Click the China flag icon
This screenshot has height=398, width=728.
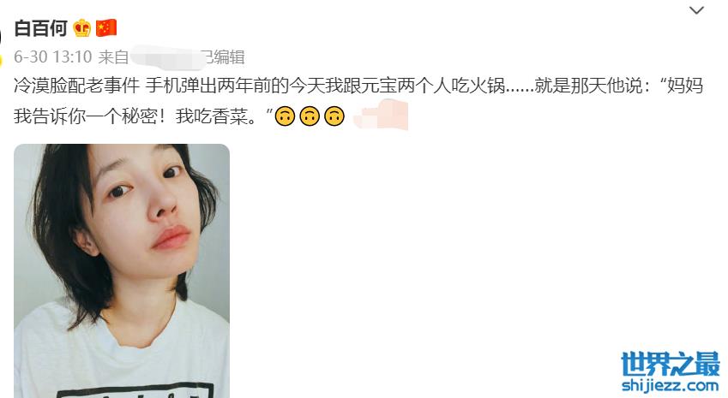tap(105, 27)
